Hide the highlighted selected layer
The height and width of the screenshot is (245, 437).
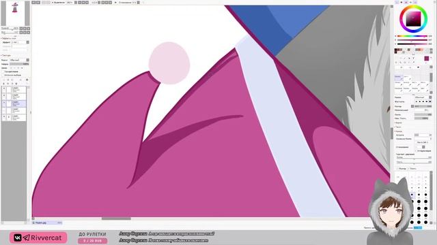[4, 102]
